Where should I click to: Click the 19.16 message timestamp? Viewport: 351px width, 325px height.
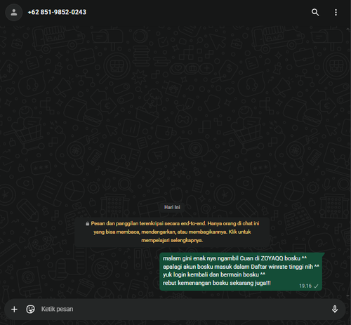click(x=305, y=286)
